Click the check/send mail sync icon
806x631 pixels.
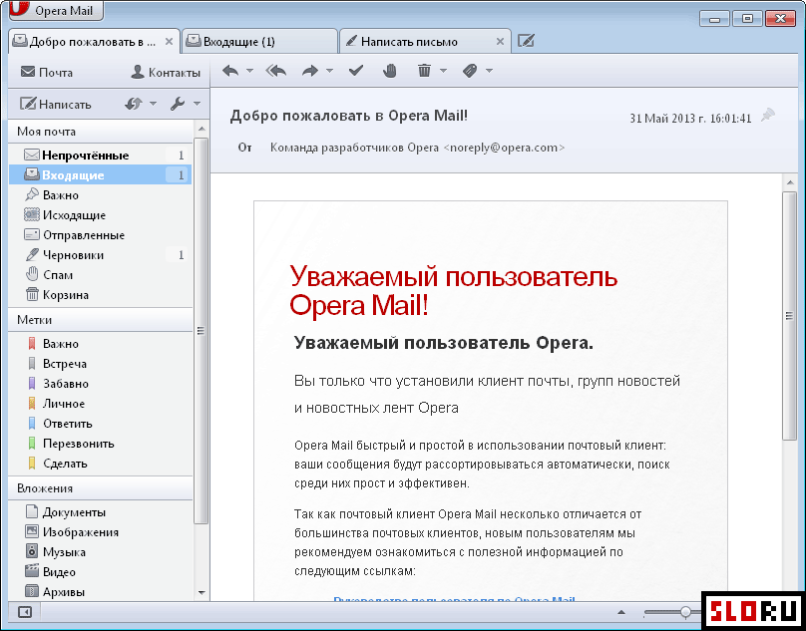(134, 105)
